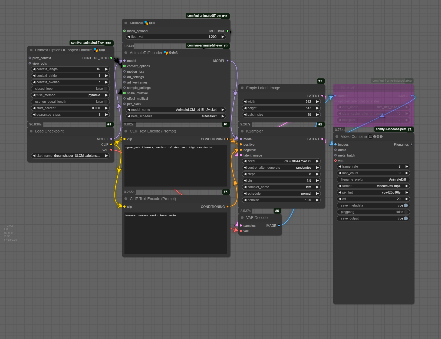Screen dimensions: 441x339
Task: Collapse the KSampler node via its title dot
Action: click(x=242, y=131)
